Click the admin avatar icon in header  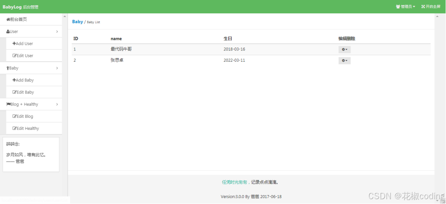coord(398,6)
